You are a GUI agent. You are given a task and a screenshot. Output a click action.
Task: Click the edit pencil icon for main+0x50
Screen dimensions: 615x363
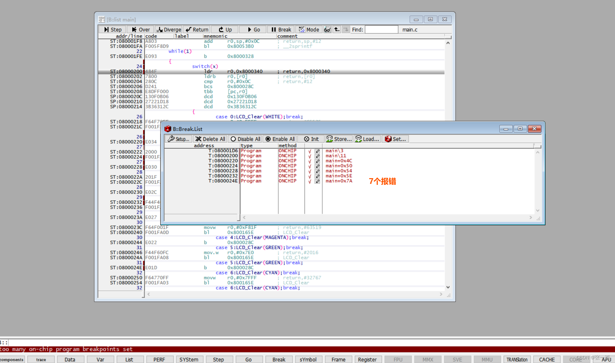pos(317,166)
